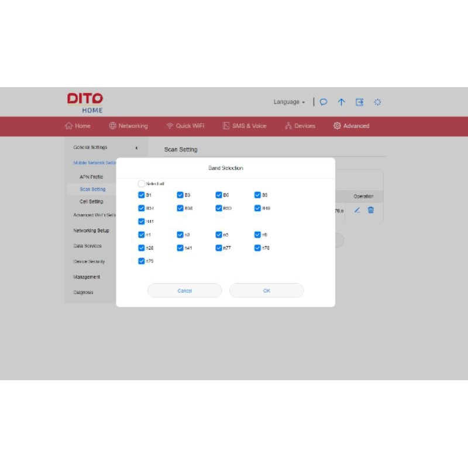
Task: Uncheck the B1 band checkbox
Action: point(142,195)
